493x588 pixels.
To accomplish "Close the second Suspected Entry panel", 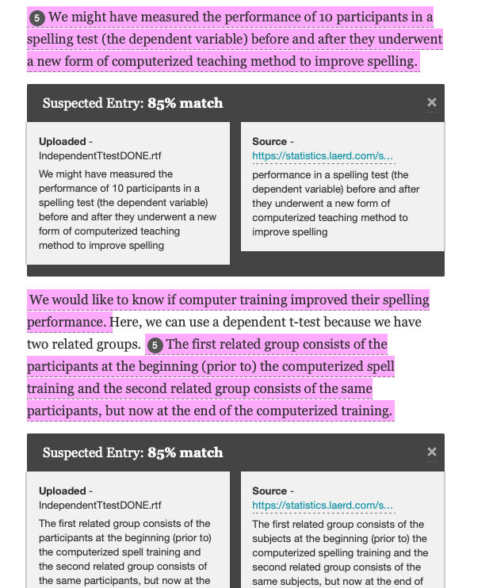I will pyautogui.click(x=431, y=452).
